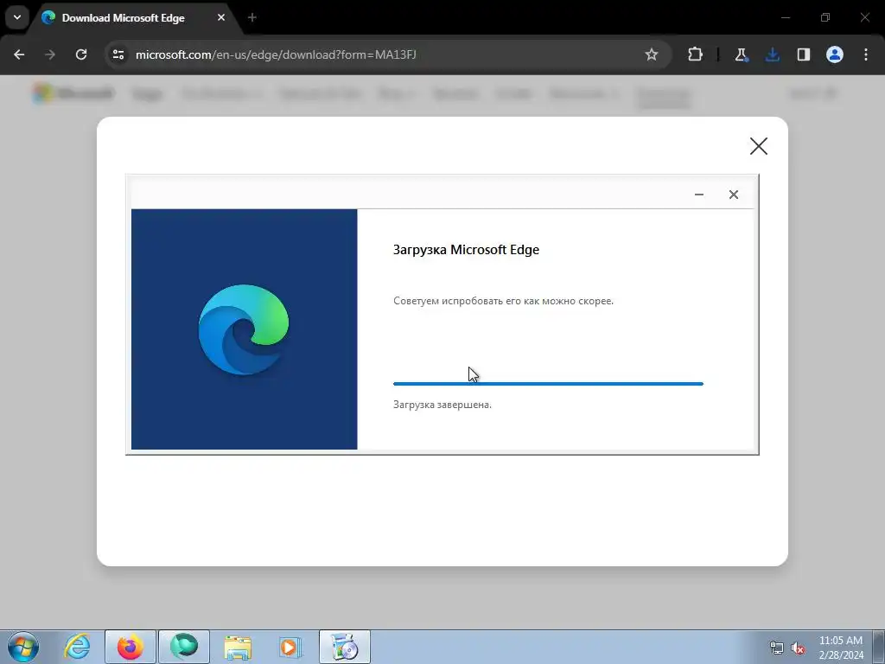Expand the tab search dropdown arrow
The image size is (885, 664).
click(x=17, y=17)
